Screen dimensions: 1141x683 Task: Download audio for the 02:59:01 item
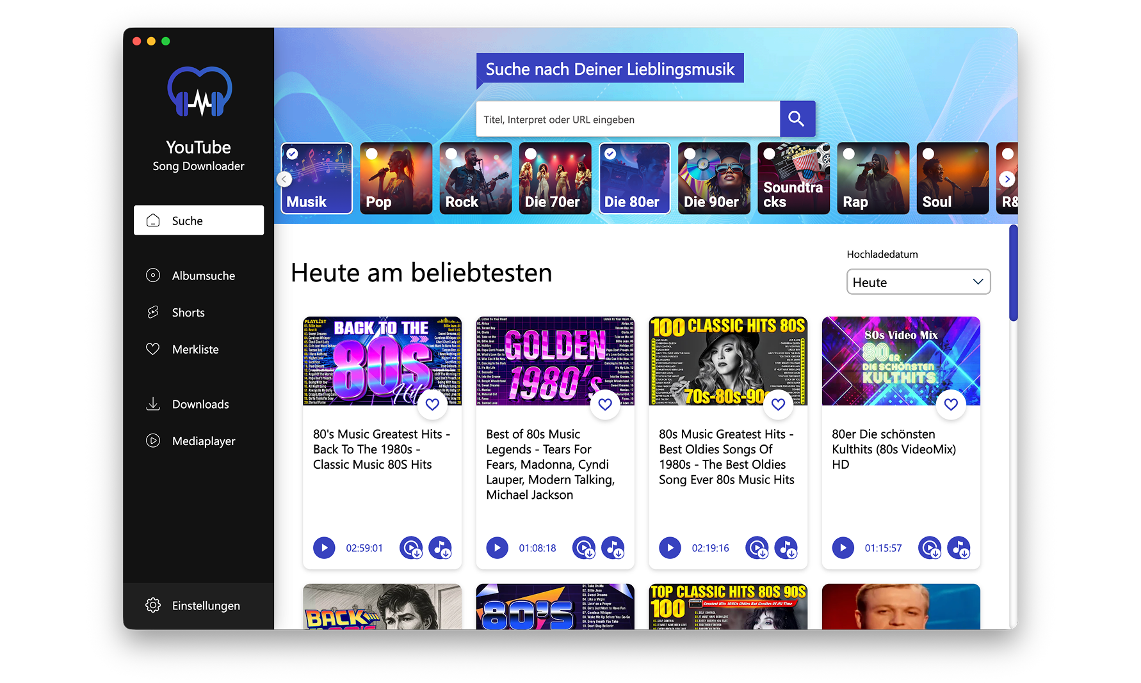tap(441, 548)
